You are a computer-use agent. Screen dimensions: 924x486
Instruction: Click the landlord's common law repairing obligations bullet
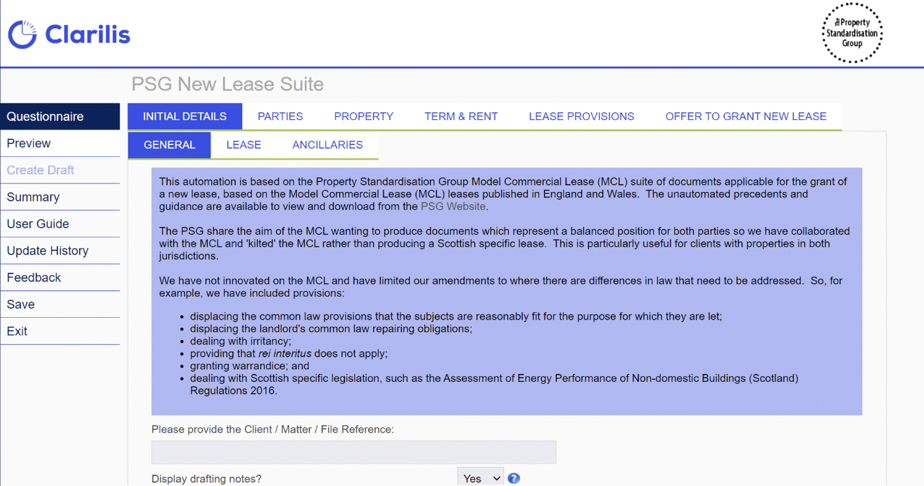[x=331, y=328]
